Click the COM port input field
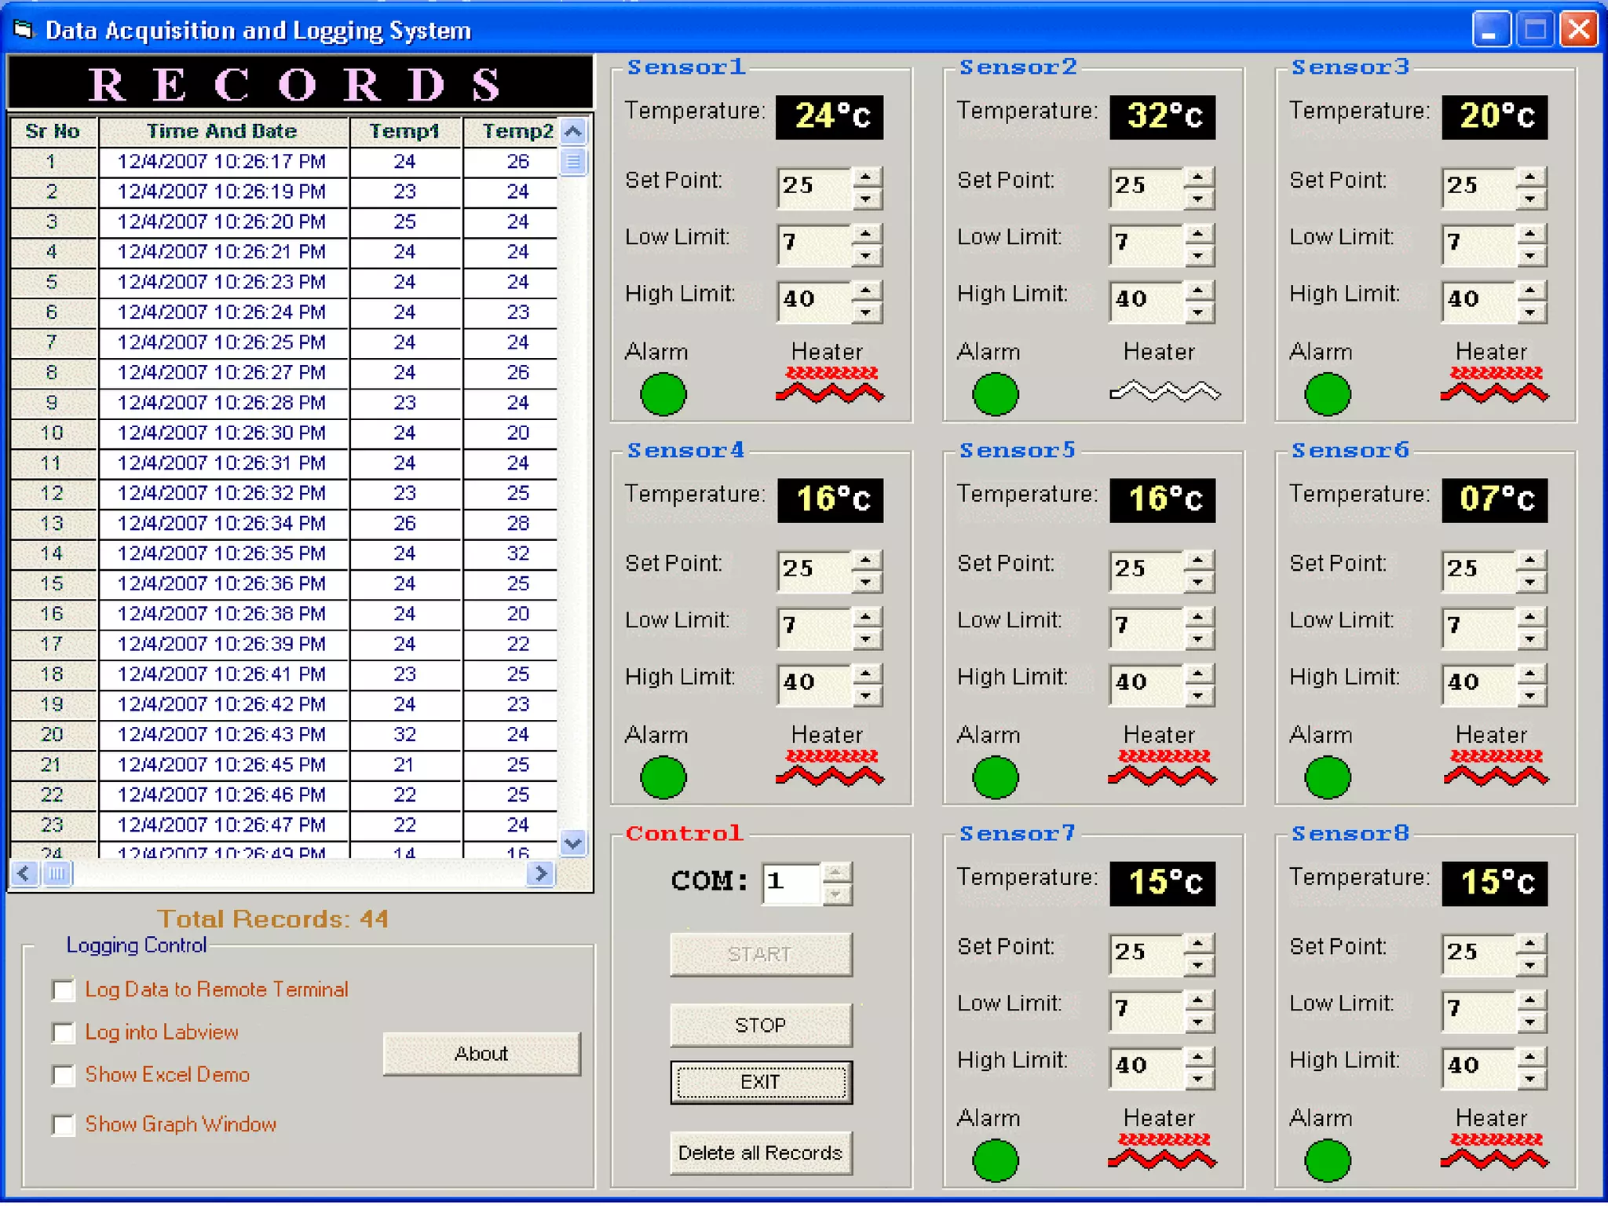The image size is (1608, 1206). tap(791, 882)
